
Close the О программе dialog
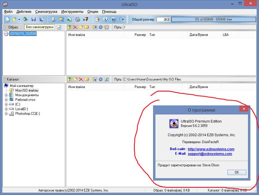pyautogui.click(x=244, y=109)
